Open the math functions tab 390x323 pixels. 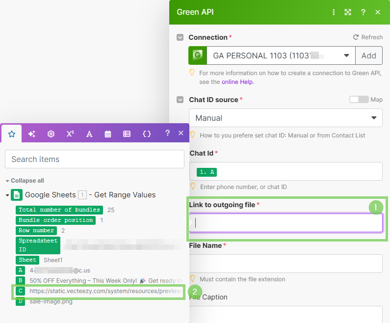pyautogui.click(x=70, y=134)
